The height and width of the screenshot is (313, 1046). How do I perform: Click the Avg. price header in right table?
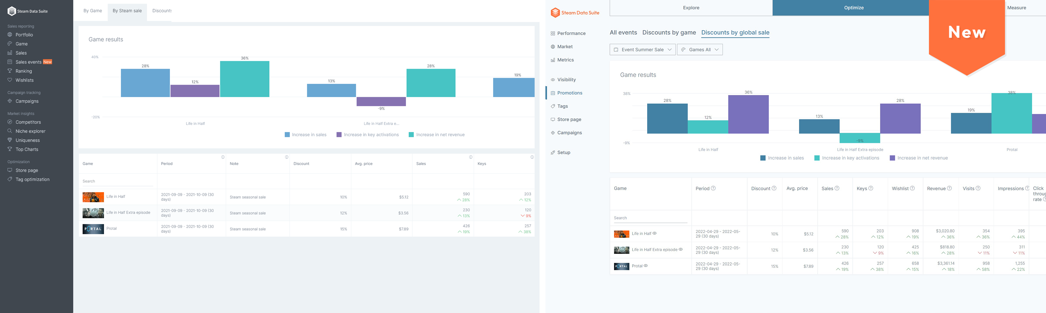click(x=797, y=189)
